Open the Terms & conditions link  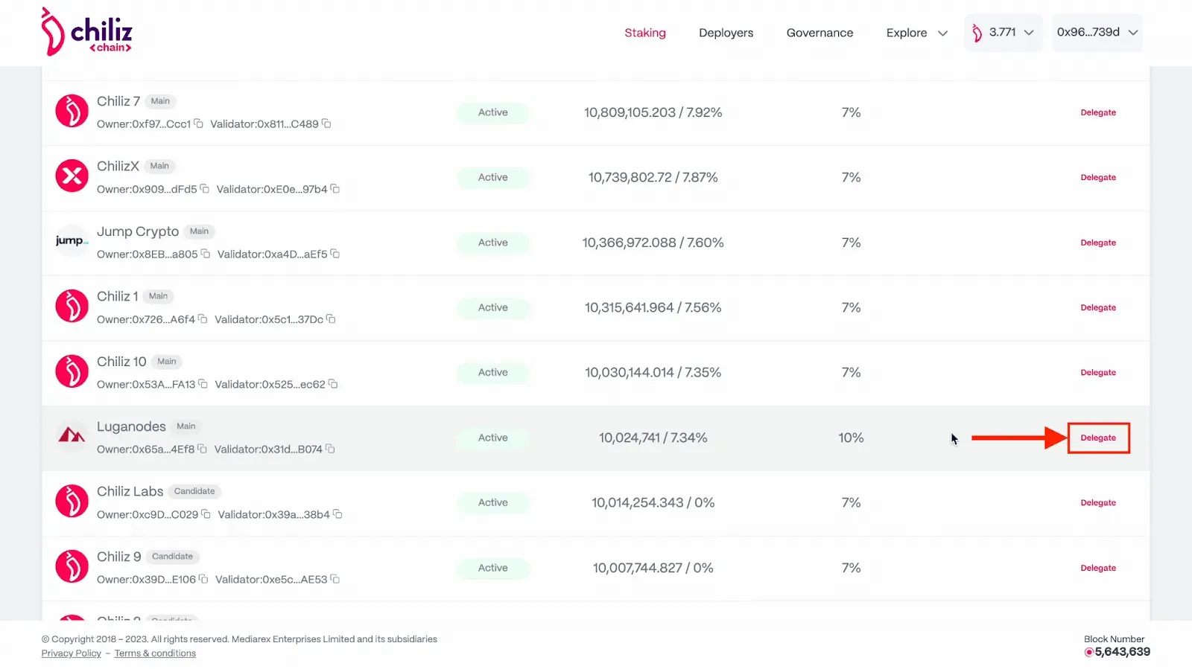pos(155,653)
